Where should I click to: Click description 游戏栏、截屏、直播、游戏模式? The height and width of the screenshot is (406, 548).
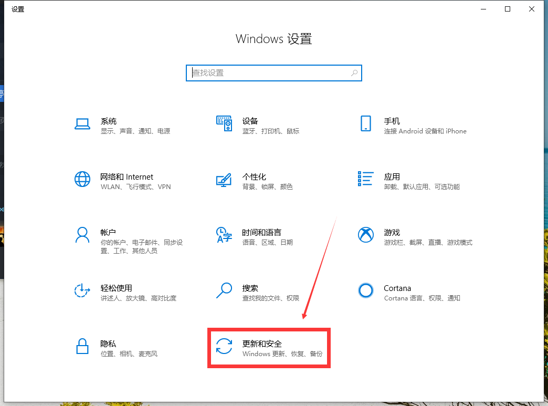pyautogui.click(x=428, y=242)
